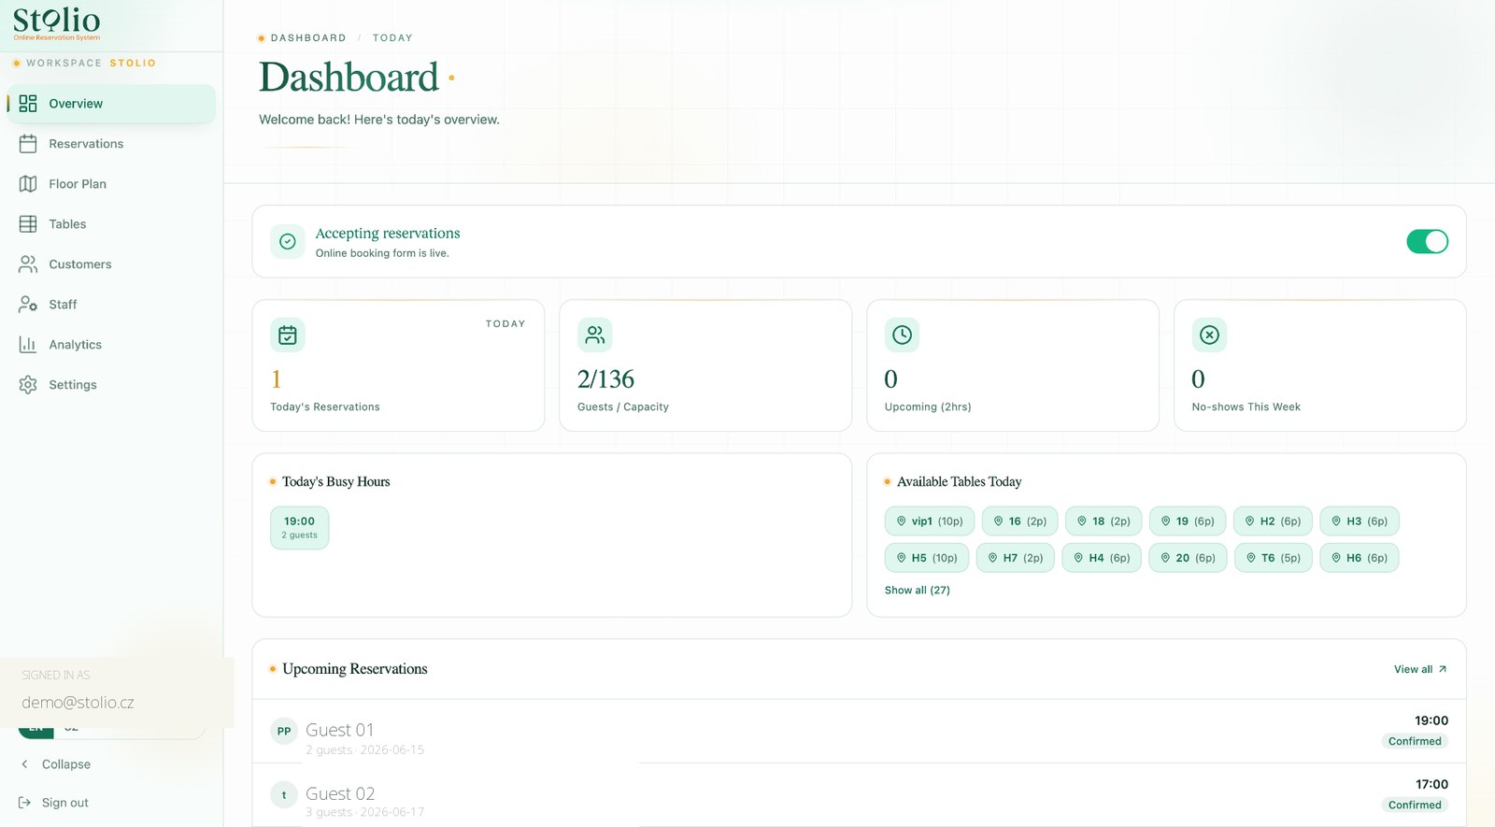Click the Upcoming (2hrs) label
The image size is (1495, 827).
pos(928,407)
